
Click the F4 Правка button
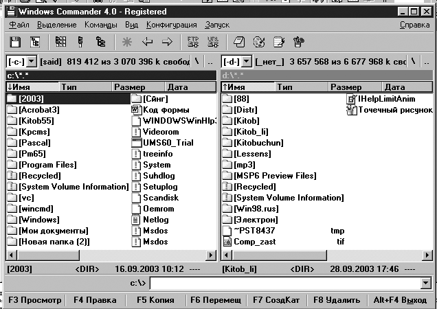[95, 300]
